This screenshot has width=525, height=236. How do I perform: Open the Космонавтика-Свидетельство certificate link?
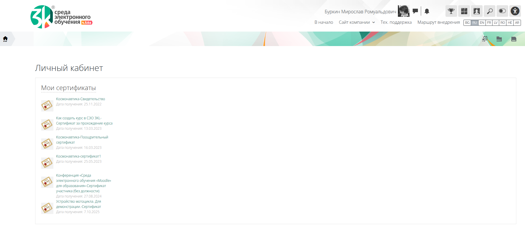coord(80,99)
